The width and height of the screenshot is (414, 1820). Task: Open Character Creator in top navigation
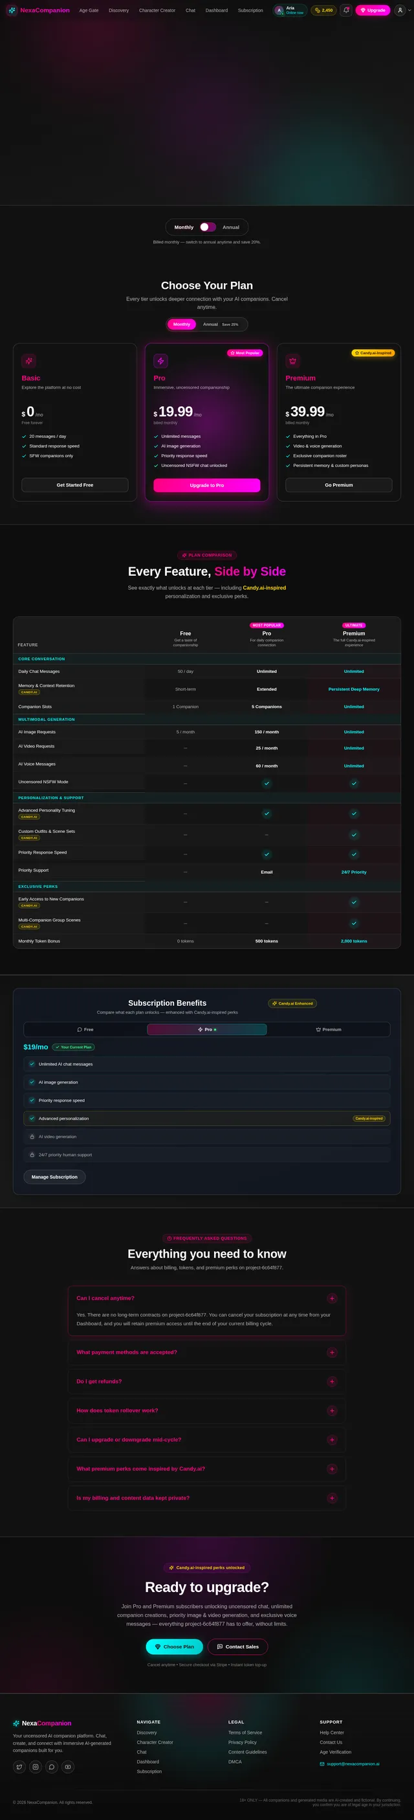coord(157,10)
